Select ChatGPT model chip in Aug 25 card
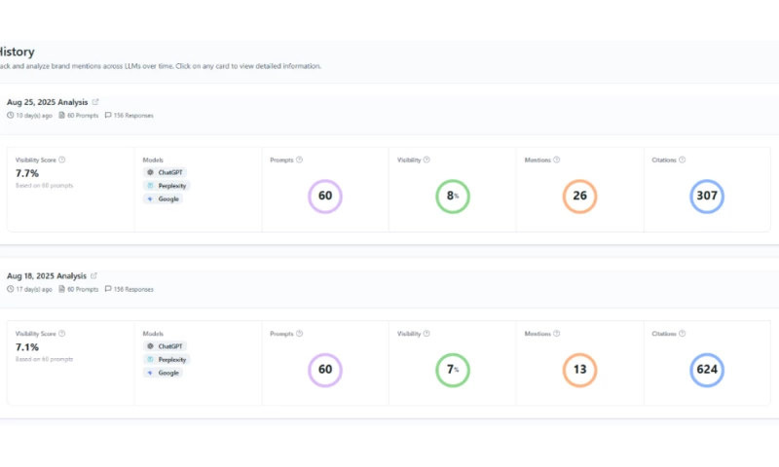Viewport: 779px width, 467px height. [165, 172]
